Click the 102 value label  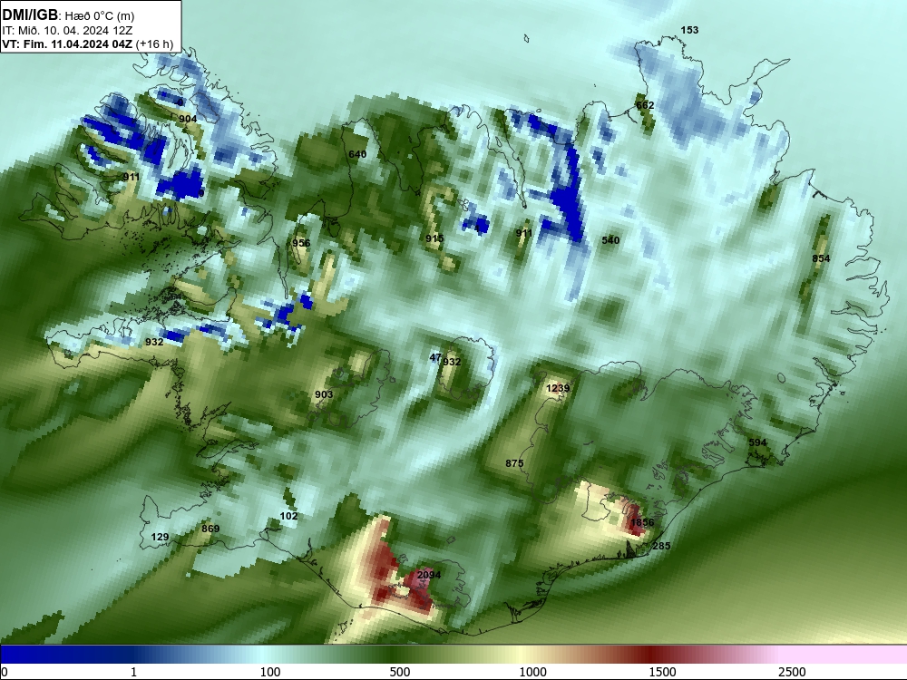288,517
